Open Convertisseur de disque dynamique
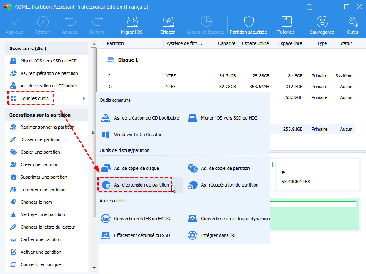366x274 pixels. [x=229, y=219]
